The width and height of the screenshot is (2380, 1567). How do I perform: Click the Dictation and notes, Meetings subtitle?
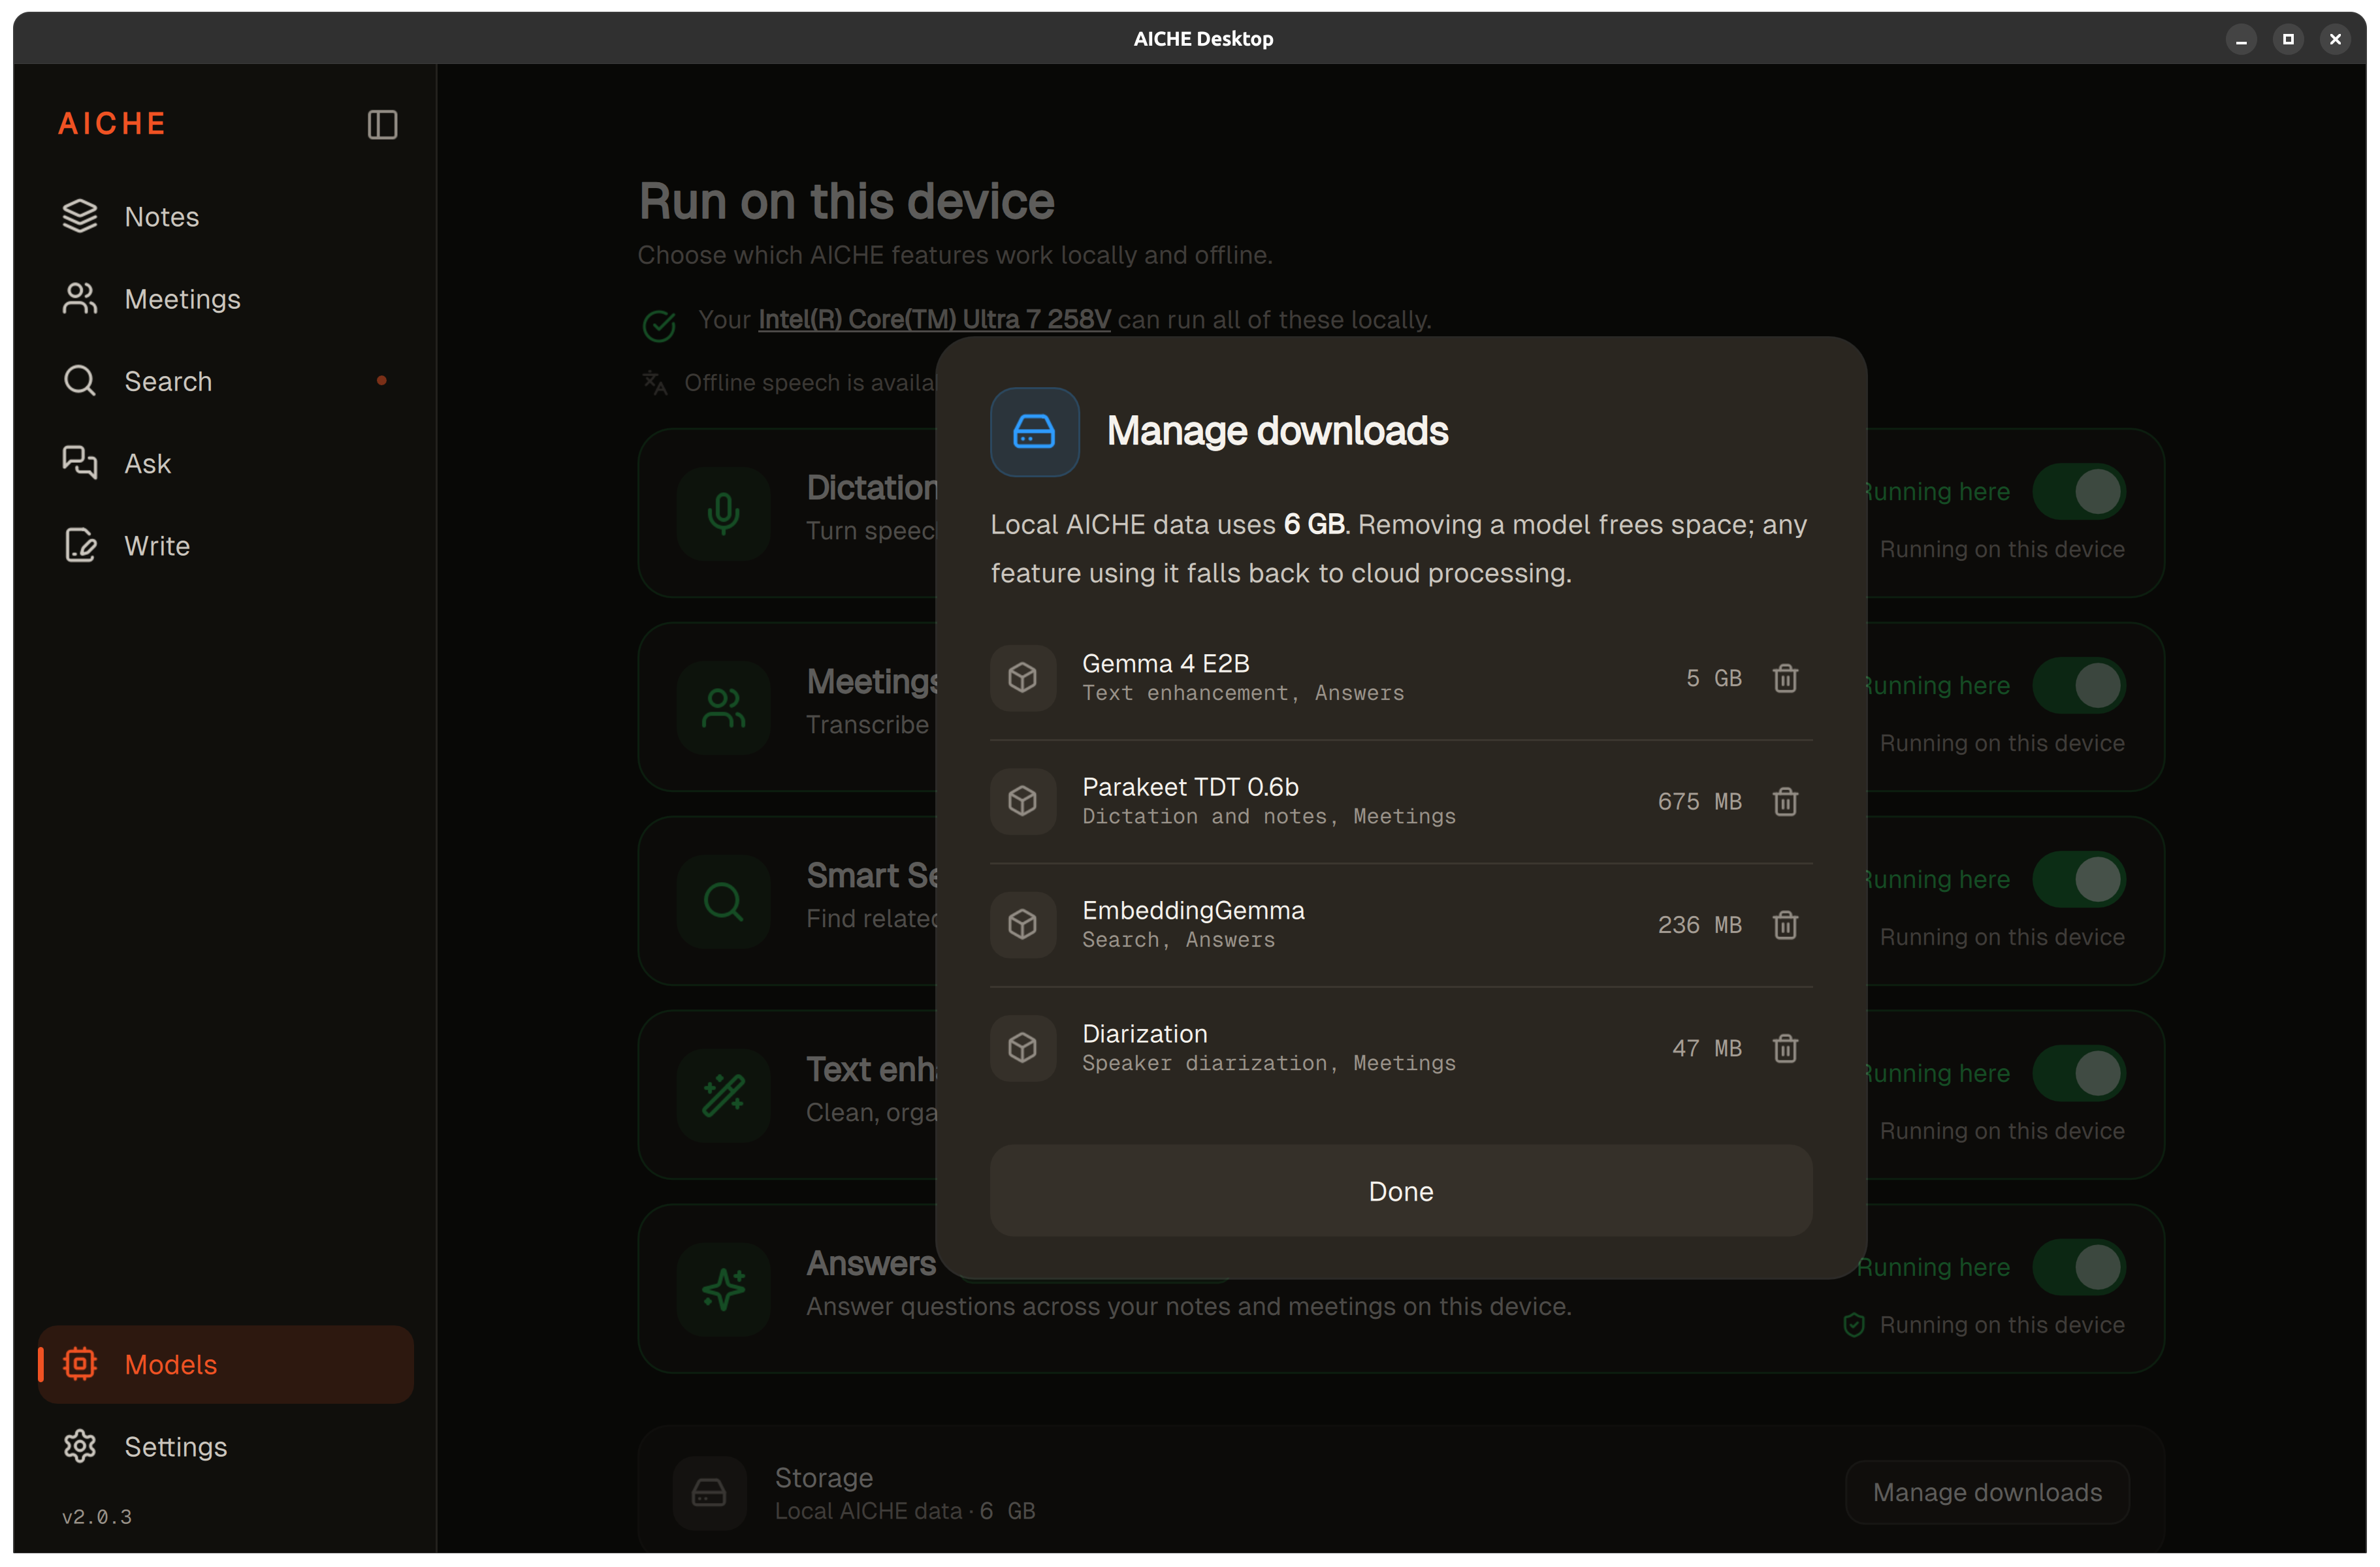point(1269,817)
